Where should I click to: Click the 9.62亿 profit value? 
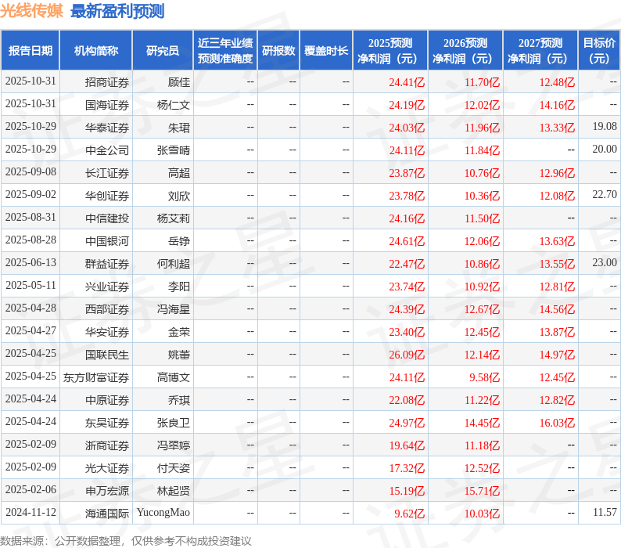click(410, 514)
